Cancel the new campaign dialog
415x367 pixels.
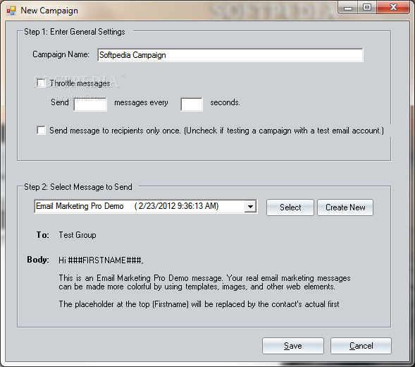pos(361,346)
